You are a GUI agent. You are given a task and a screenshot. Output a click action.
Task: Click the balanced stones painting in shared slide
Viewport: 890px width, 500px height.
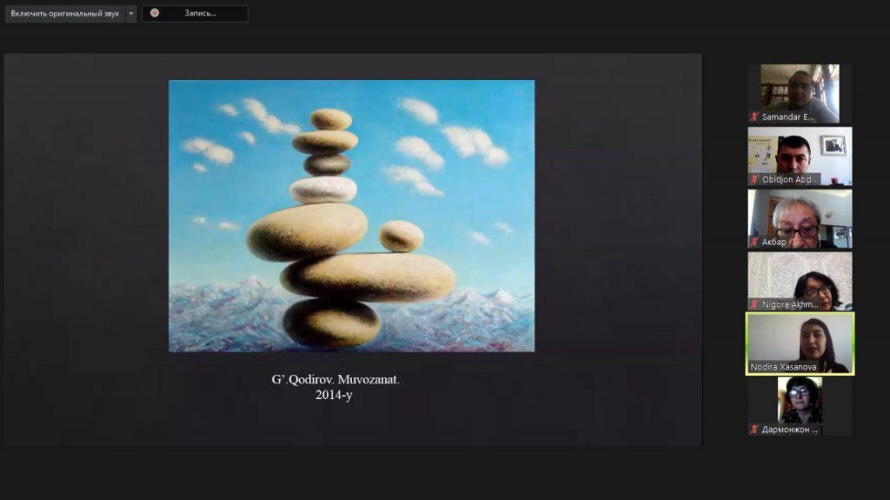click(351, 216)
